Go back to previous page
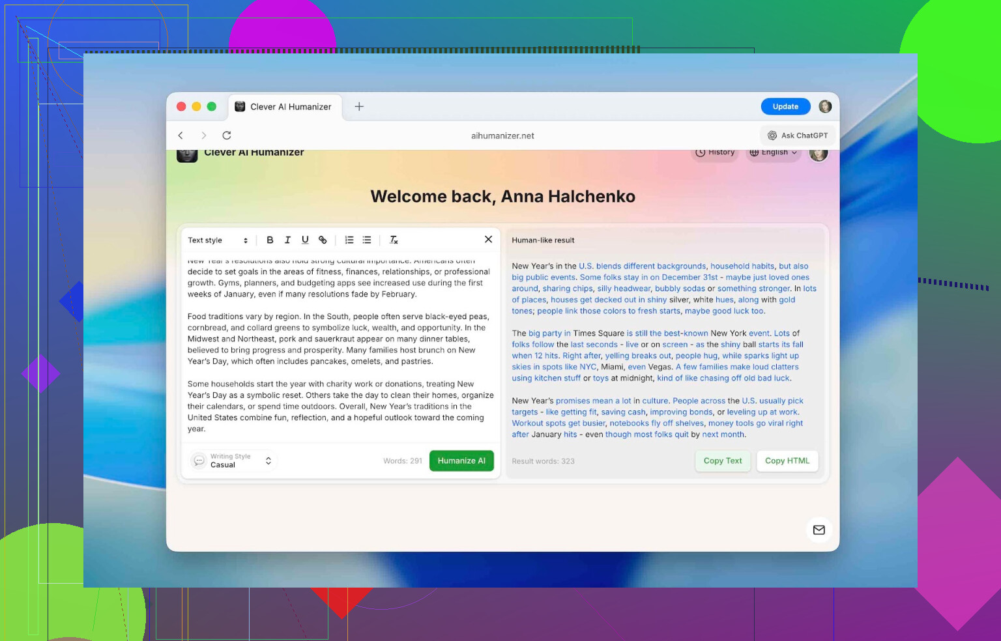Viewport: 1001px width, 641px height. pyautogui.click(x=181, y=135)
